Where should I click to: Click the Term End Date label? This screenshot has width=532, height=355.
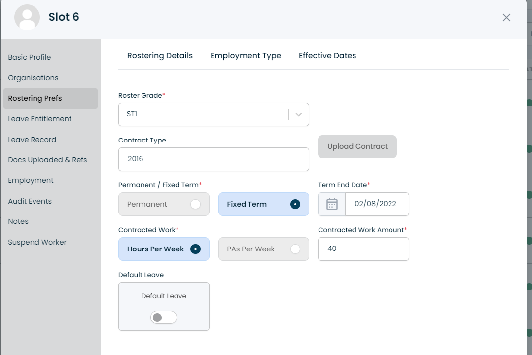(344, 185)
